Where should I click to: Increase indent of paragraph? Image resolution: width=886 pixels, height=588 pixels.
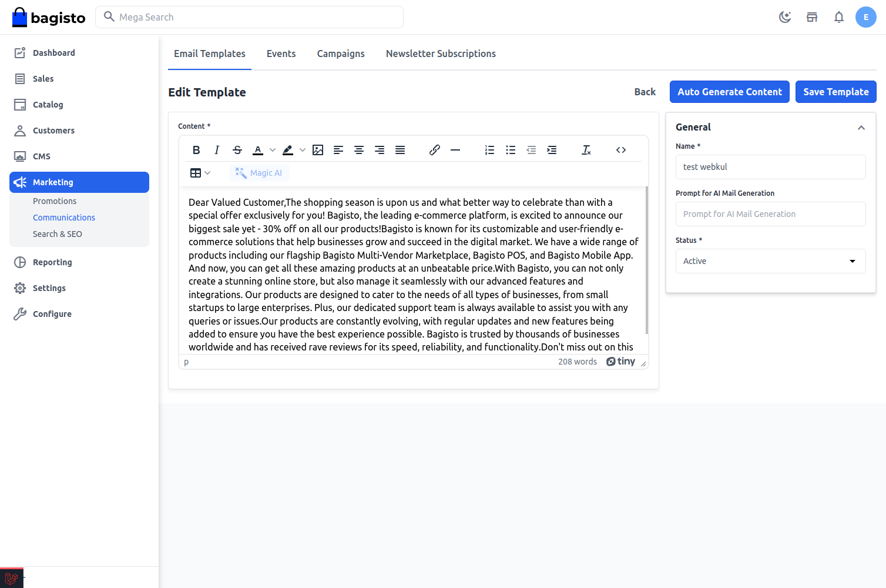tap(552, 150)
